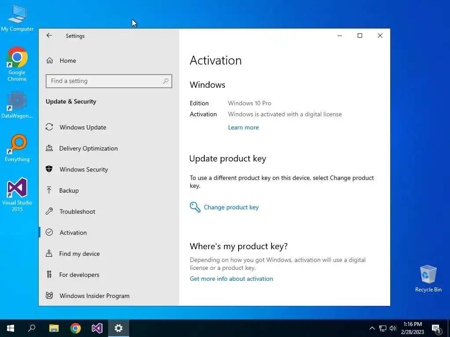450x337 pixels.
Task: Click the Change product key link
Action: click(x=231, y=207)
